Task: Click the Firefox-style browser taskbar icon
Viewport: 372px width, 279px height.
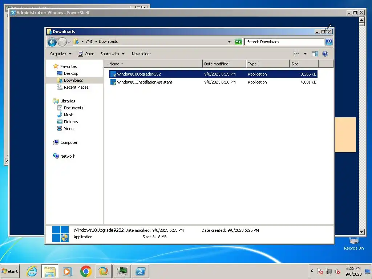Action: (x=104, y=271)
